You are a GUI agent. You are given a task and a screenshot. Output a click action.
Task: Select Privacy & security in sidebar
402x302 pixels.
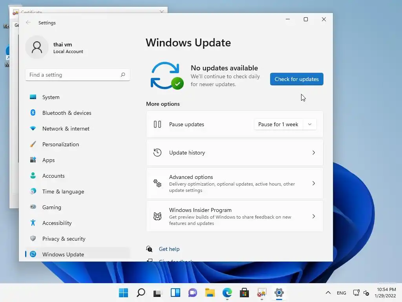coord(77,239)
